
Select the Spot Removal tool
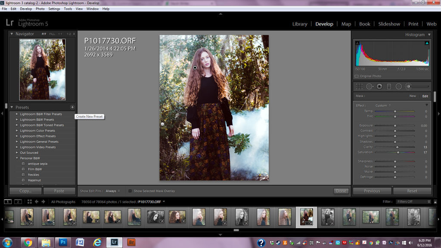click(369, 87)
